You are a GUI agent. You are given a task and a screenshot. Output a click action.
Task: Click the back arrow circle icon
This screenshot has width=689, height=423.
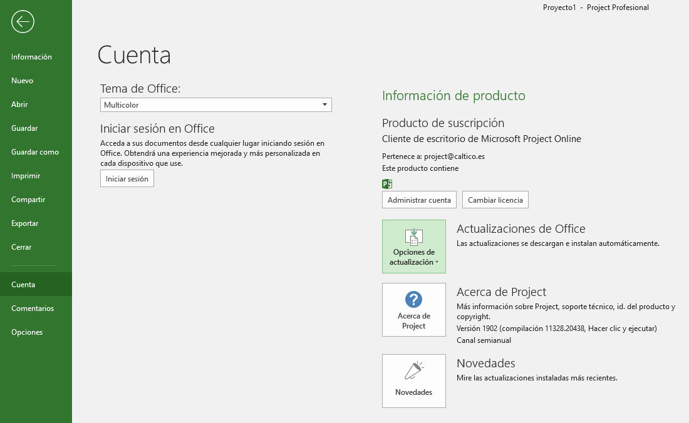coord(23,21)
